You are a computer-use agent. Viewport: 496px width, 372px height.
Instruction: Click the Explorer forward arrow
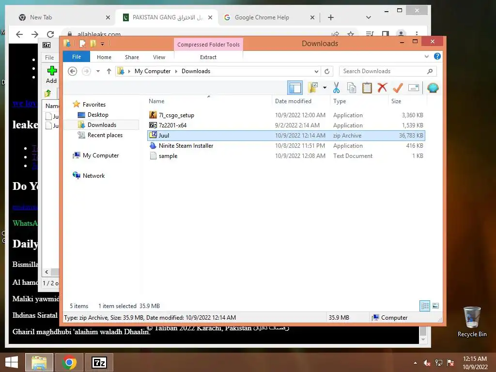pos(86,71)
